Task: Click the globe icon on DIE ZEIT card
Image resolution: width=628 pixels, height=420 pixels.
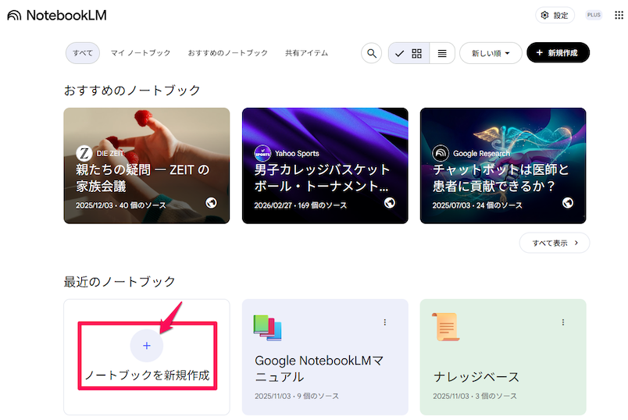Action: tap(212, 203)
